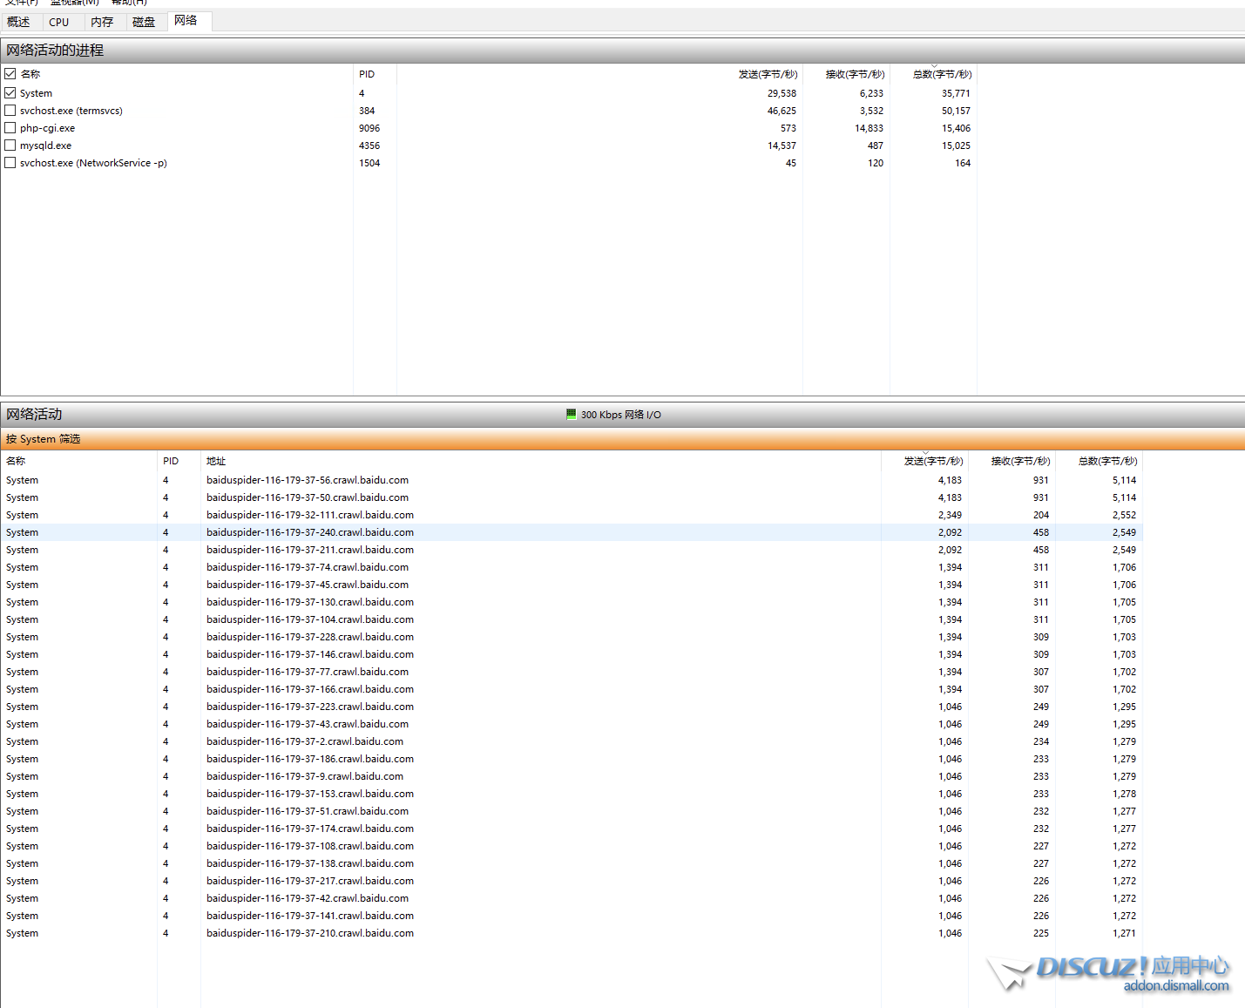Screen dimensions: 1245x1008
Task: Select the baiduspider-116-179-37-240 connection row
Action: coord(310,532)
